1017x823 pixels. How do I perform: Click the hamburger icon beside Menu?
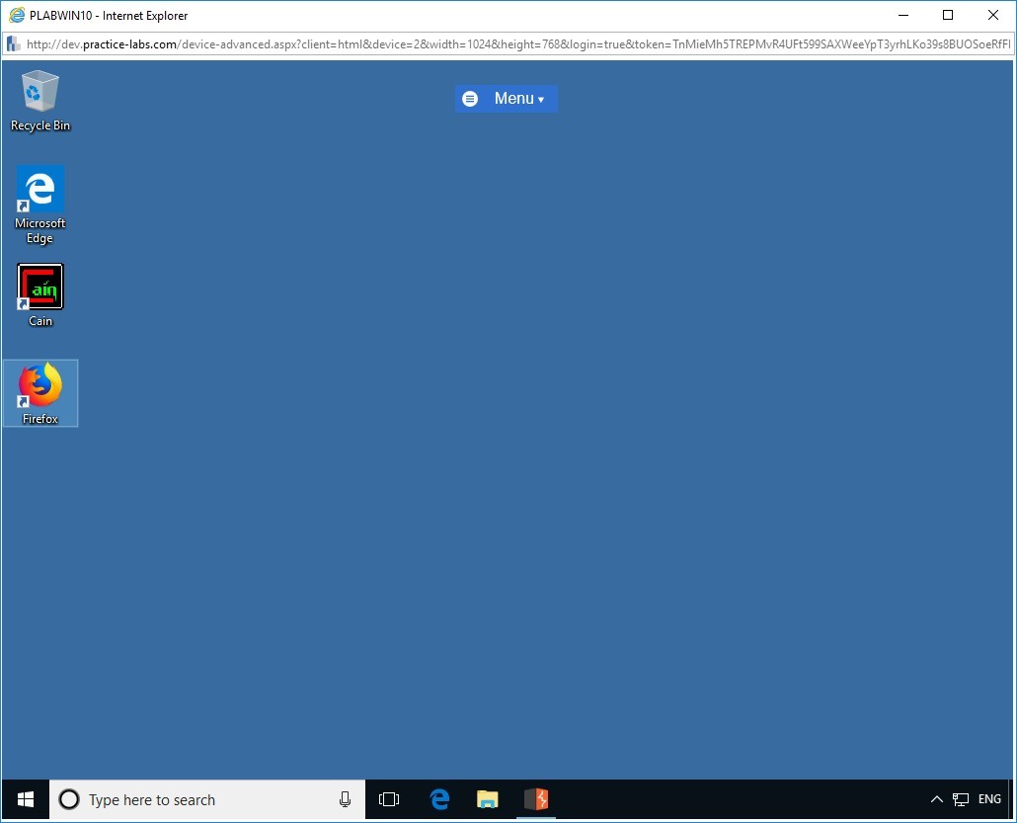coord(470,98)
